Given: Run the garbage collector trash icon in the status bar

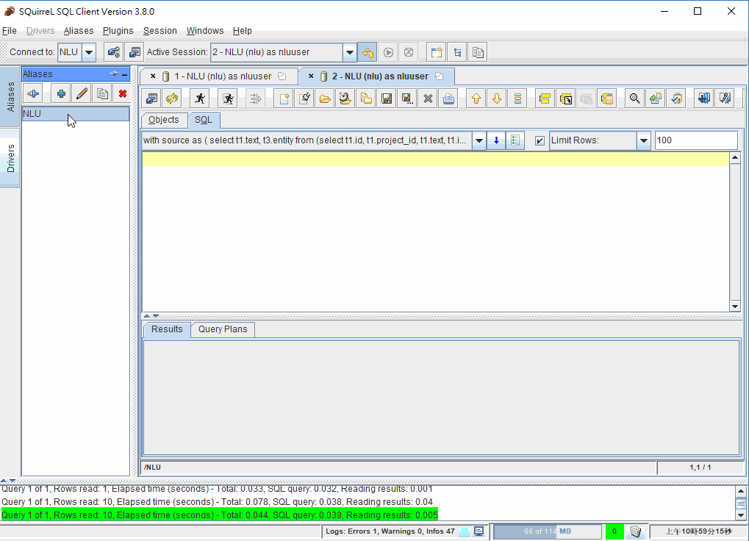Looking at the screenshot, I should [x=637, y=531].
